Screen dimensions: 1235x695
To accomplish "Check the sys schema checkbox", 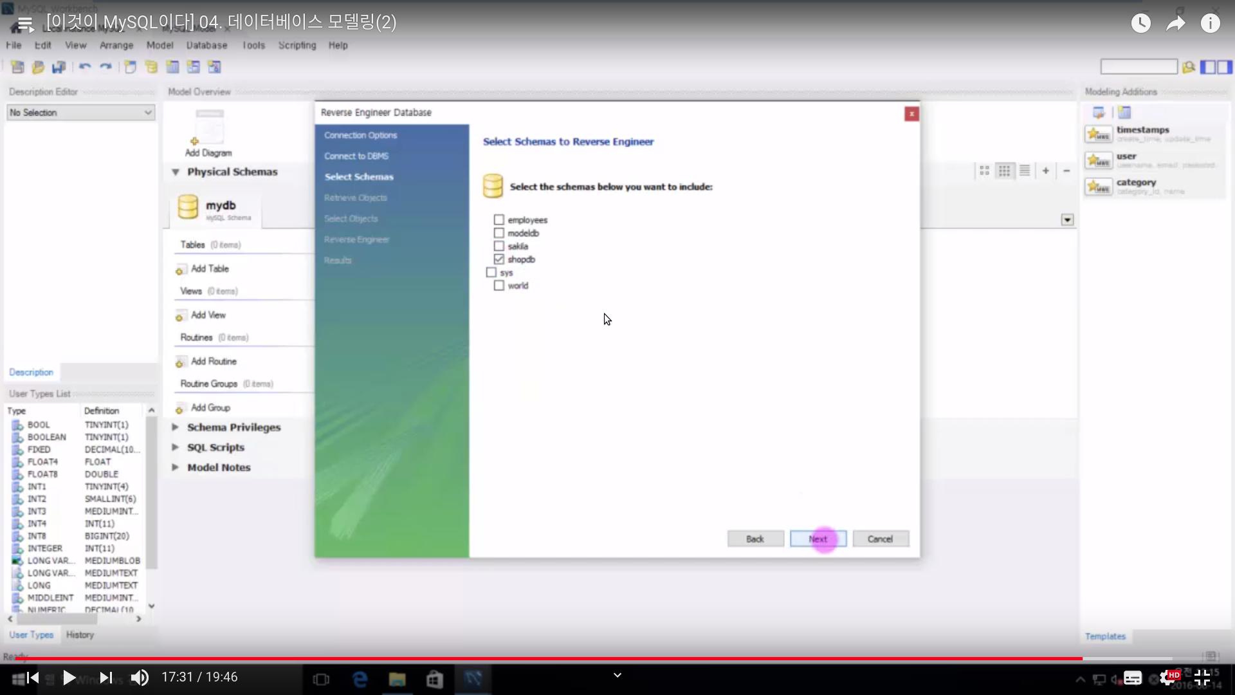I will pyautogui.click(x=491, y=272).
